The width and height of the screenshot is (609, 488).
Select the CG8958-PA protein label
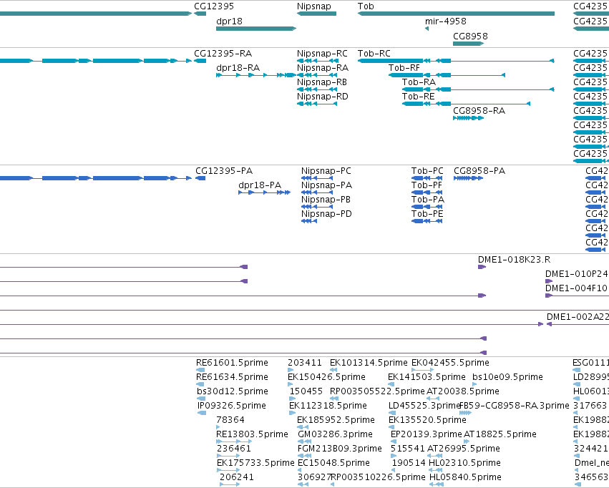(479, 171)
